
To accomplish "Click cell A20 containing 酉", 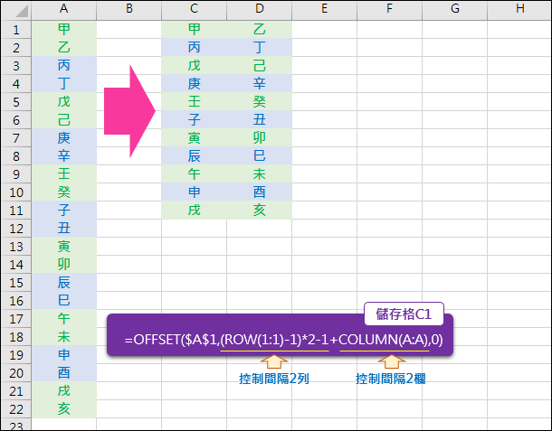I will [63, 373].
